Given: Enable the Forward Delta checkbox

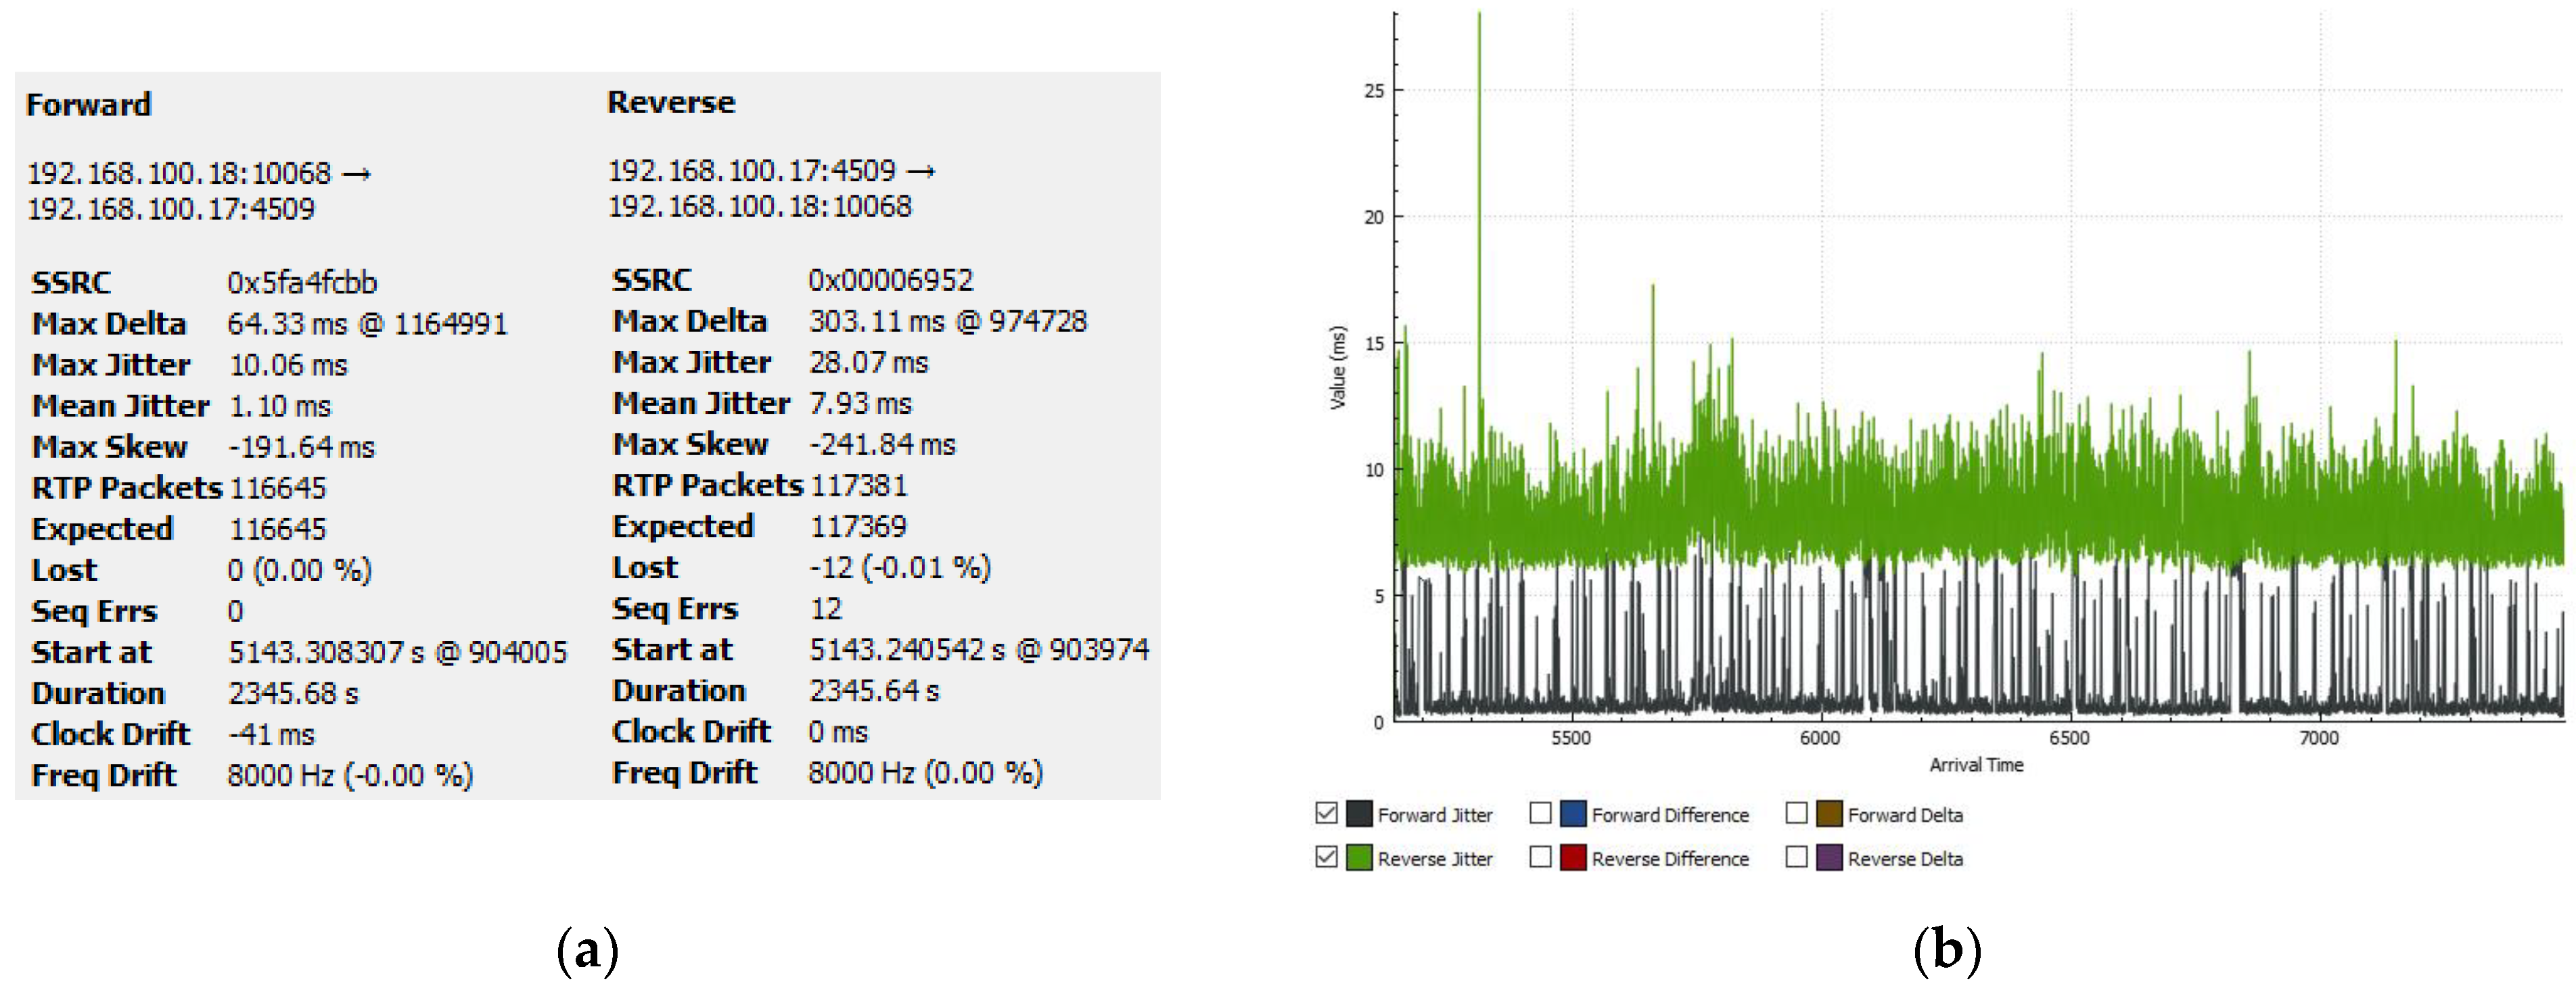Looking at the screenshot, I should pos(1796,813).
